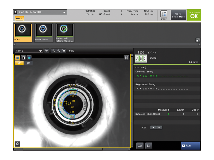The height and width of the screenshot is (160, 214).
Task: Select the camera 2 tab
Action: click(19, 18)
